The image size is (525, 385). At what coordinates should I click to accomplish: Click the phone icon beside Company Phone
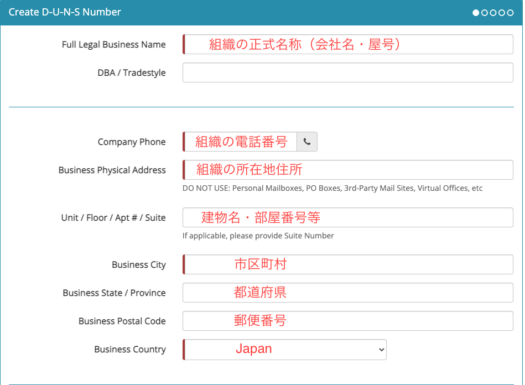tap(307, 142)
